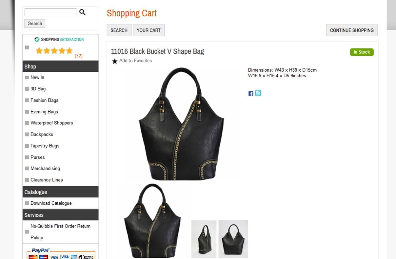Click the five-star rating graphic
This screenshot has width=396, height=259.
coord(54,51)
